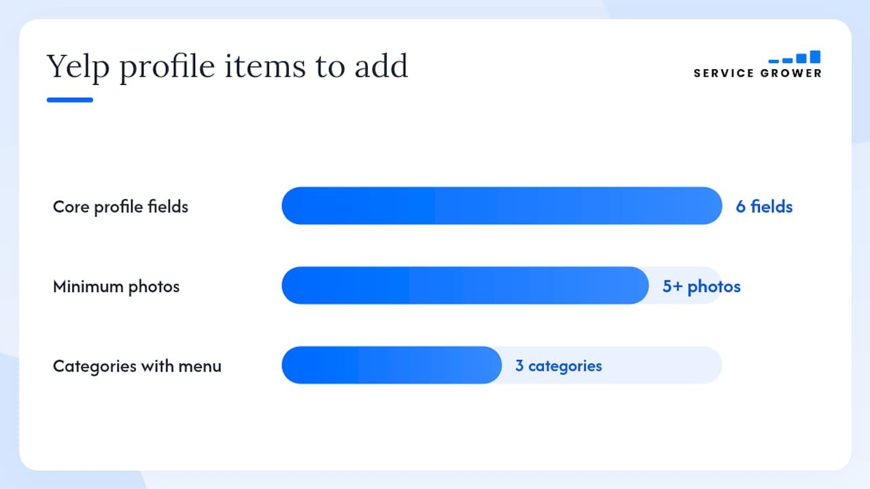Click the Core profile fields blue bar

[502, 206]
